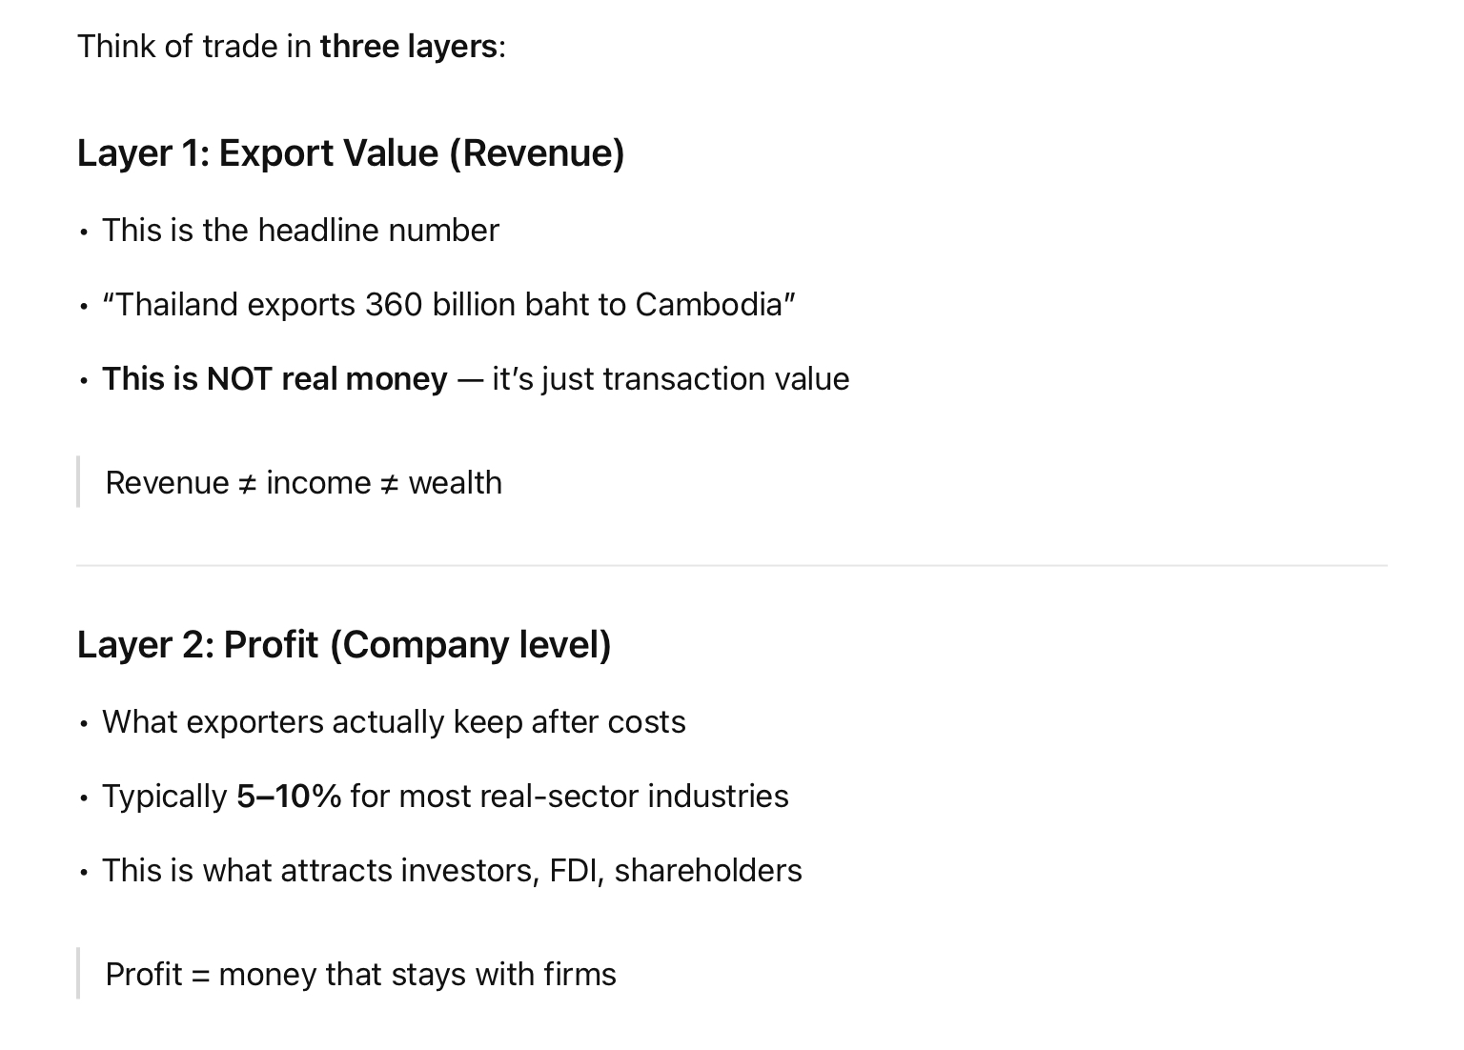
Task: Click the vertical bar beside the Revenue blockquote
Action: (78, 482)
